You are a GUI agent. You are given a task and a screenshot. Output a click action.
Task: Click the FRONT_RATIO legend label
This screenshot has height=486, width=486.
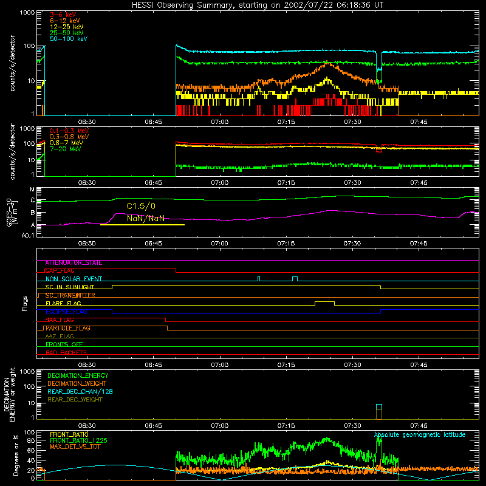(x=69, y=434)
